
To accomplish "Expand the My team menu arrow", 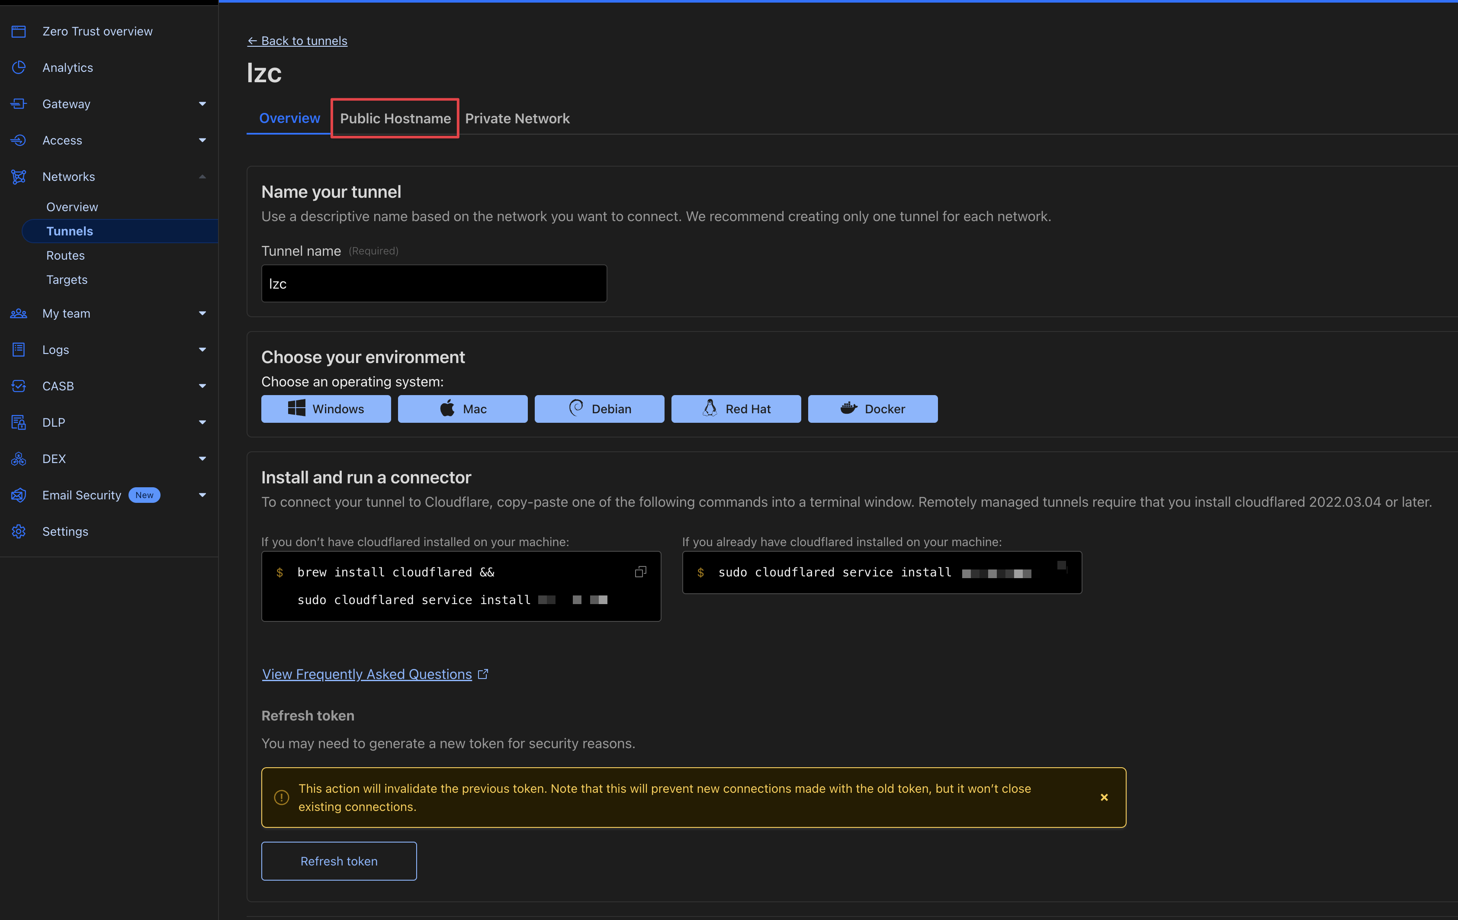I will click(202, 314).
